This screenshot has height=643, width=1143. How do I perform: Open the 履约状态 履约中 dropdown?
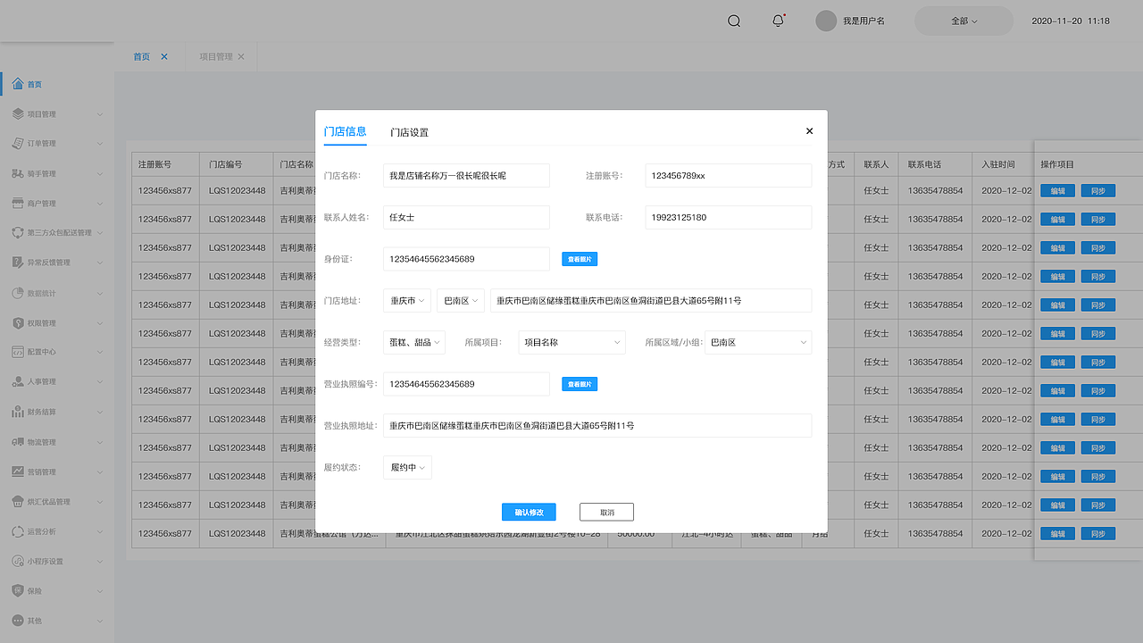tap(407, 467)
